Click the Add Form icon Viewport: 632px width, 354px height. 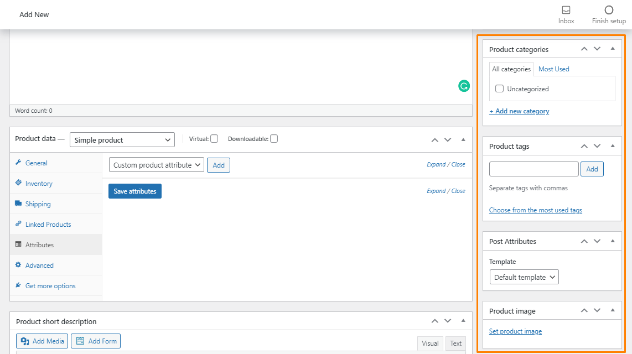point(80,341)
